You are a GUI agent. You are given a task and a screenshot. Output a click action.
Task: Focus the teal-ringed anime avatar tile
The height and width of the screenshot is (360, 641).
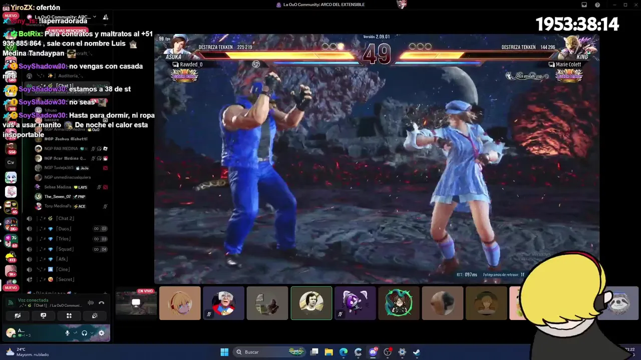399,303
